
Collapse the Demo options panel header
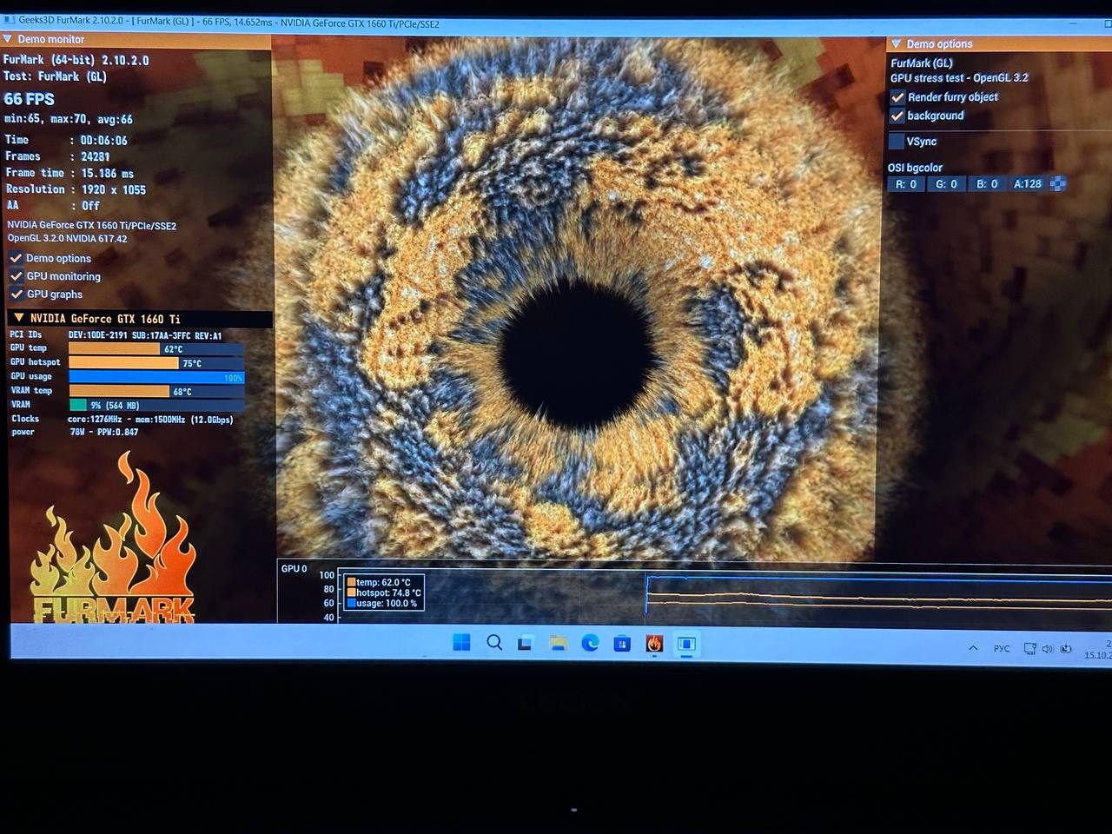pos(897,43)
